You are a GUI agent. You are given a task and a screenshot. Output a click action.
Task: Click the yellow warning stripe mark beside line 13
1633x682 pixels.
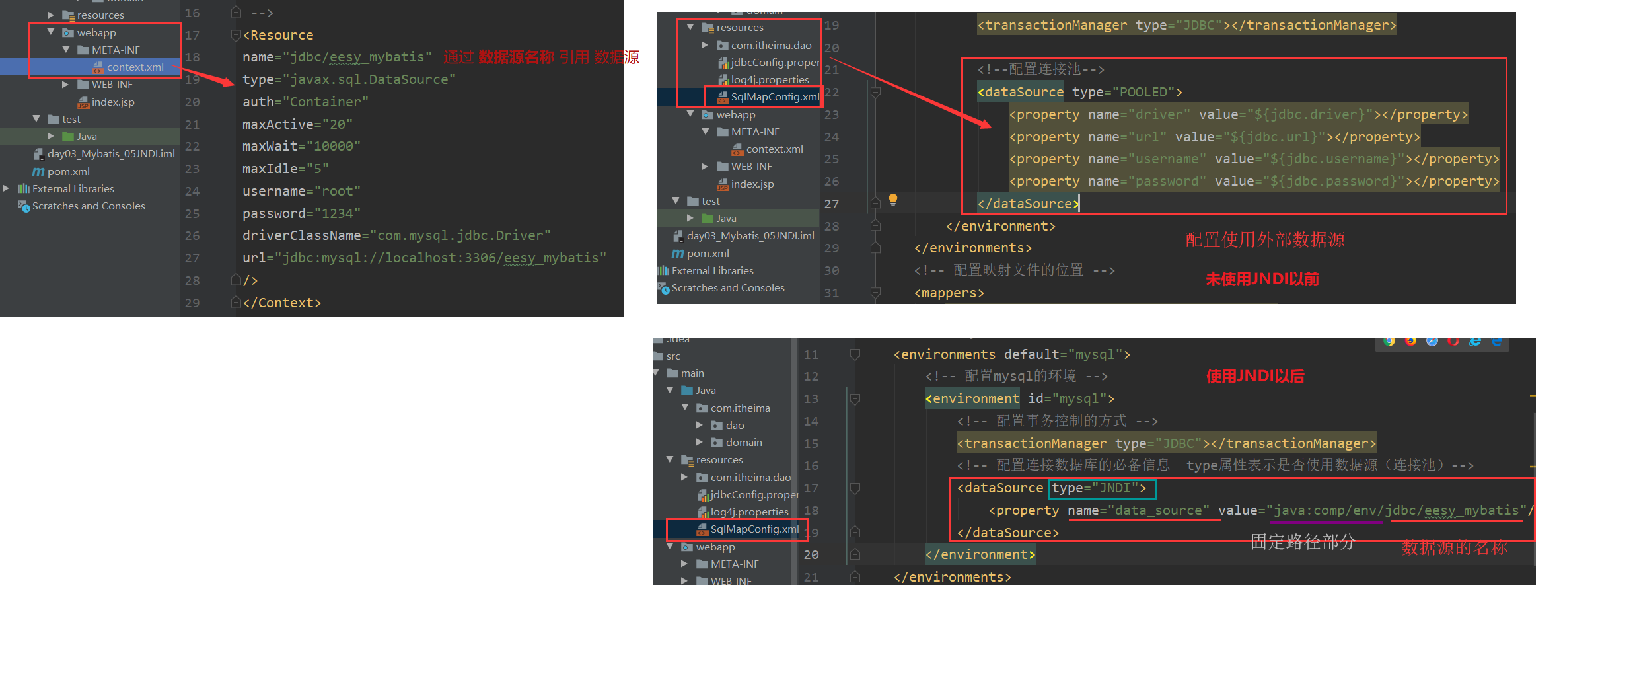1533,395
